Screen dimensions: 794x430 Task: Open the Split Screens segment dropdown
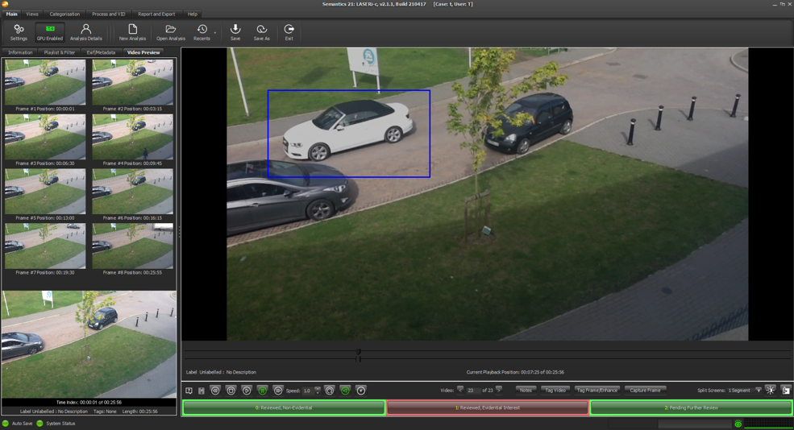758,391
